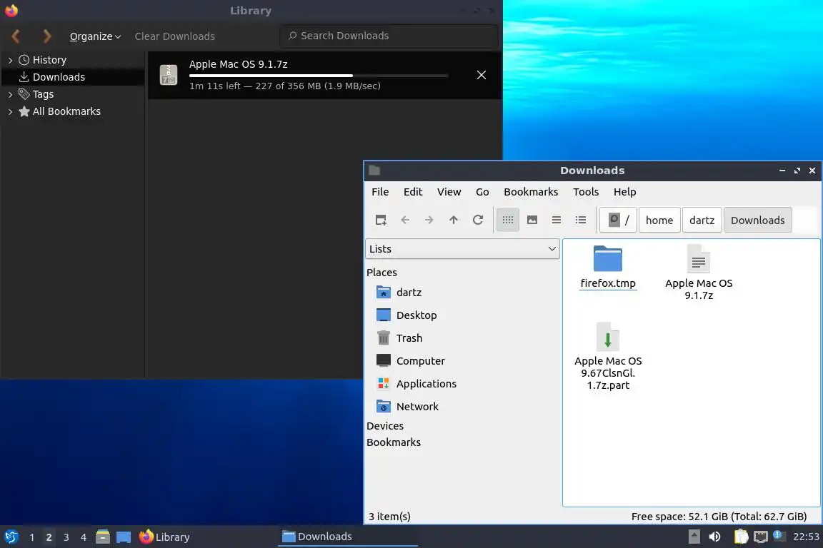Open Applications in Places
Image resolution: width=823 pixels, height=548 pixels.
pos(417,384)
